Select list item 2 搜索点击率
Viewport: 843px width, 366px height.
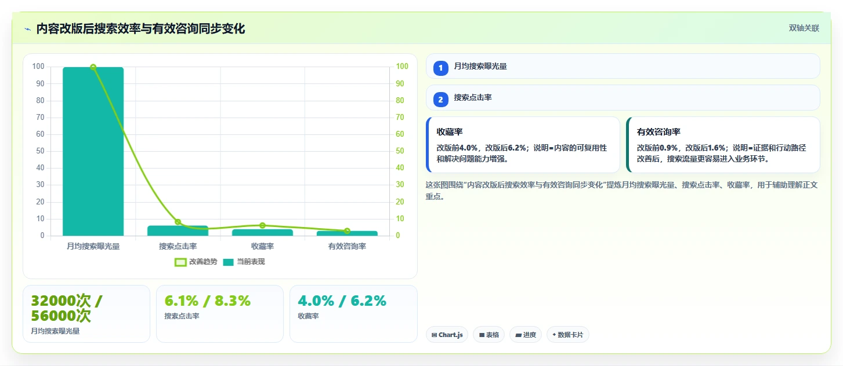coord(623,98)
